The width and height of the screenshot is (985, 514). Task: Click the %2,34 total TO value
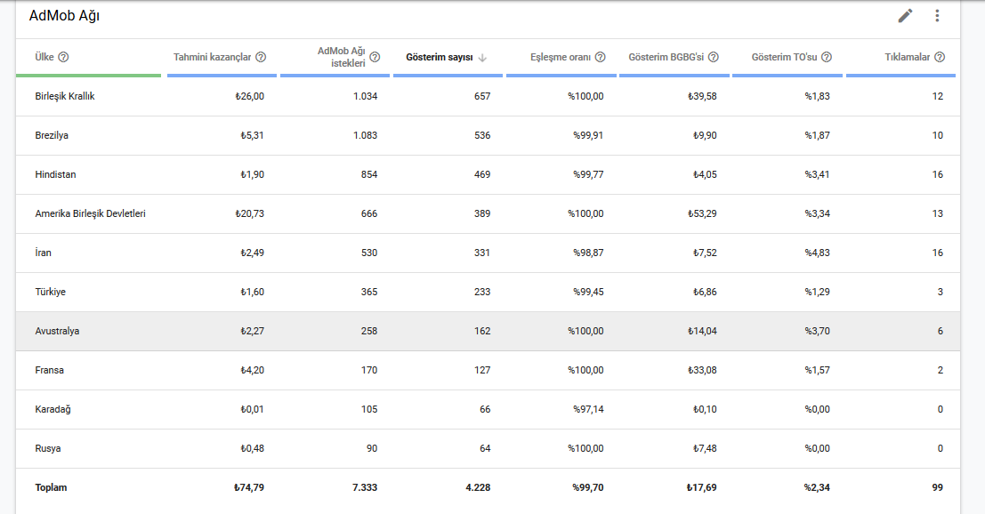817,487
